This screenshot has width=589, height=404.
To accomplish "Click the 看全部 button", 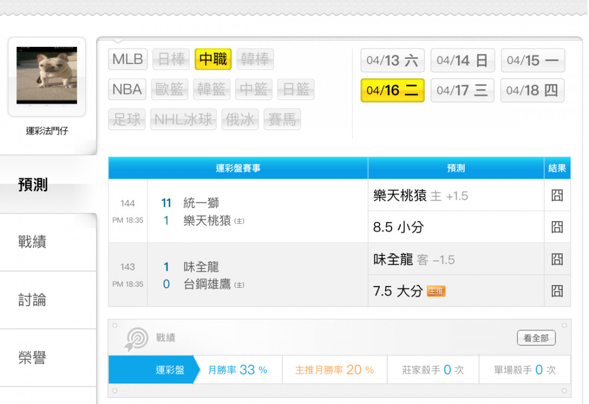I will coord(536,338).
